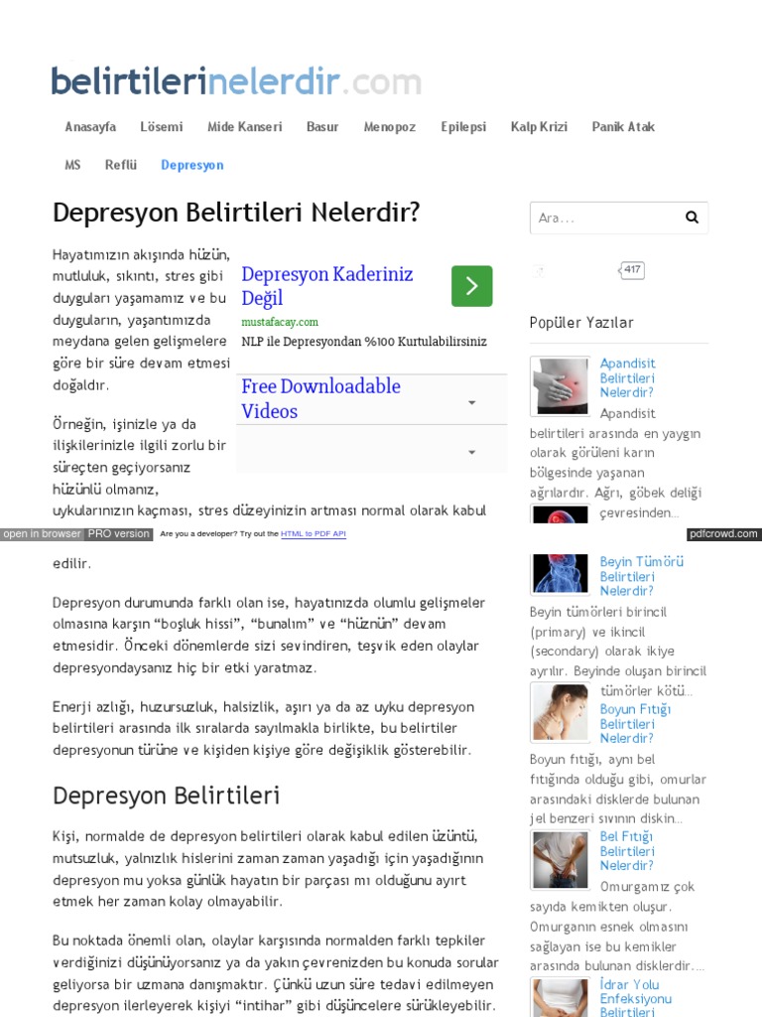Select the MS menu item
Screen dimensions: 762x1017
pos(72,165)
